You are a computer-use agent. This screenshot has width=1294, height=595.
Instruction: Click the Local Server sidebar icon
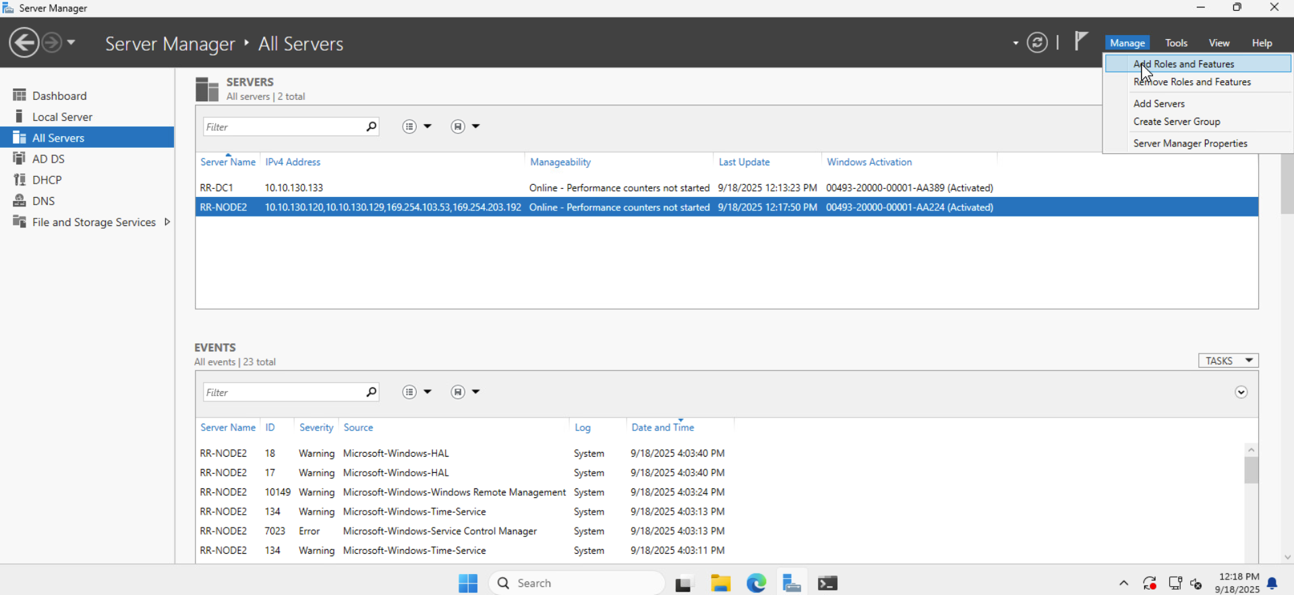pos(19,116)
